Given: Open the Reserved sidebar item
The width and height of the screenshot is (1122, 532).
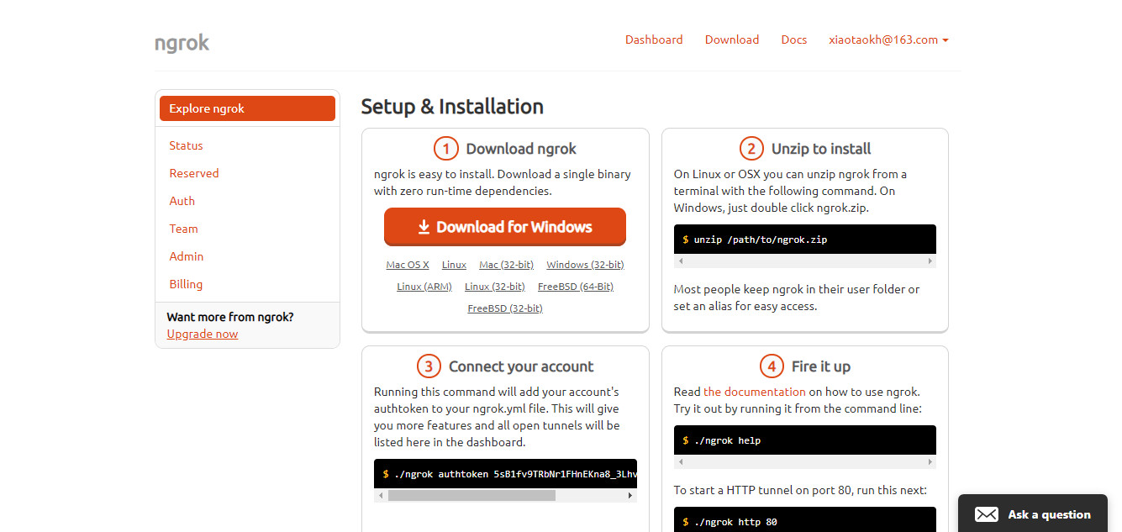Looking at the screenshot, I should 194,173.
